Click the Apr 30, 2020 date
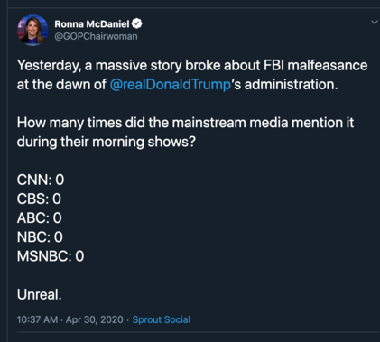Screen dimensions: 380x342 [x=95, y=319]
